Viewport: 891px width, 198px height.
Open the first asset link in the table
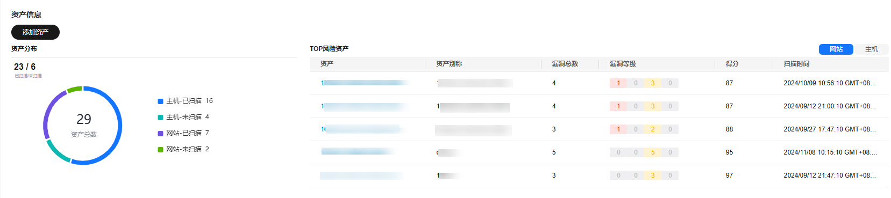(x=365, y=83)
